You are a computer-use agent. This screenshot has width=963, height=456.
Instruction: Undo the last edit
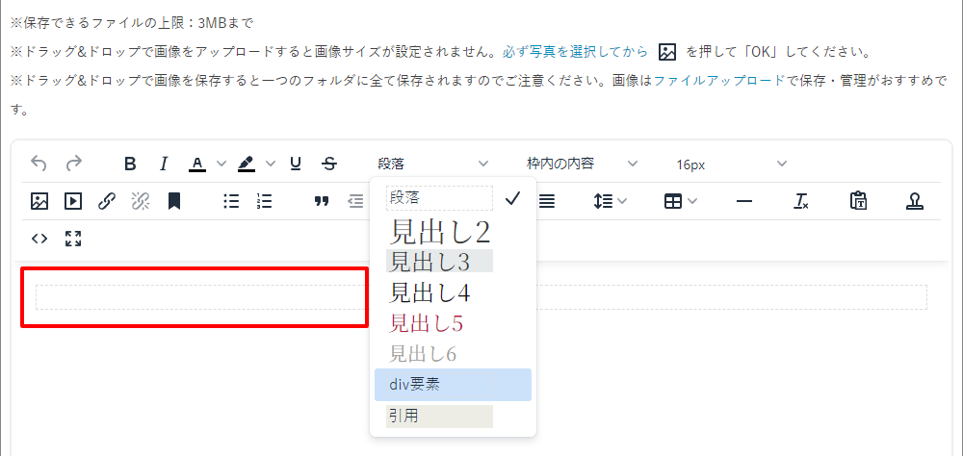click(39, 164)
